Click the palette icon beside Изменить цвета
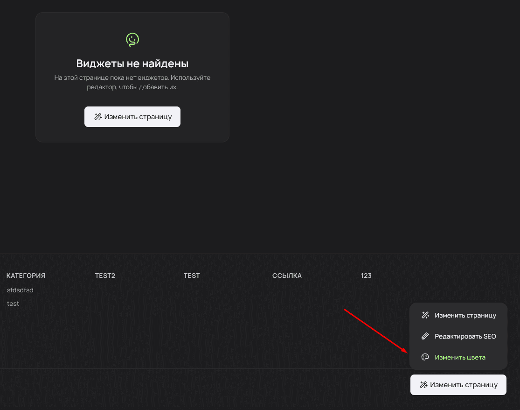Viewport: 520px width, 410px height. click(425, 357)
